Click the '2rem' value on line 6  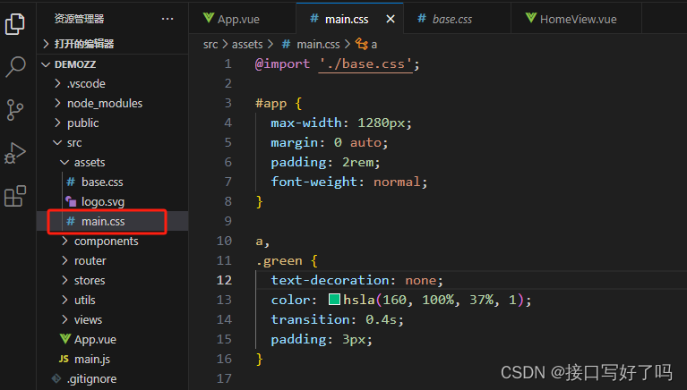point(358,163)
